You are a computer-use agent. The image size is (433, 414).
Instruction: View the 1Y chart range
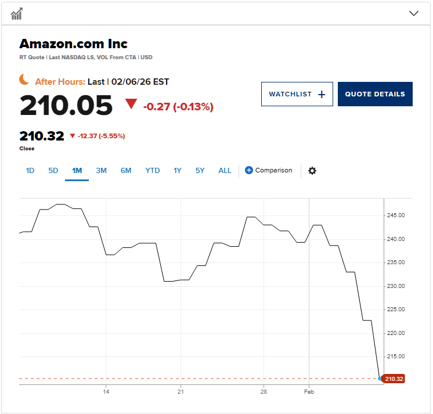click(x=178, y=171)
